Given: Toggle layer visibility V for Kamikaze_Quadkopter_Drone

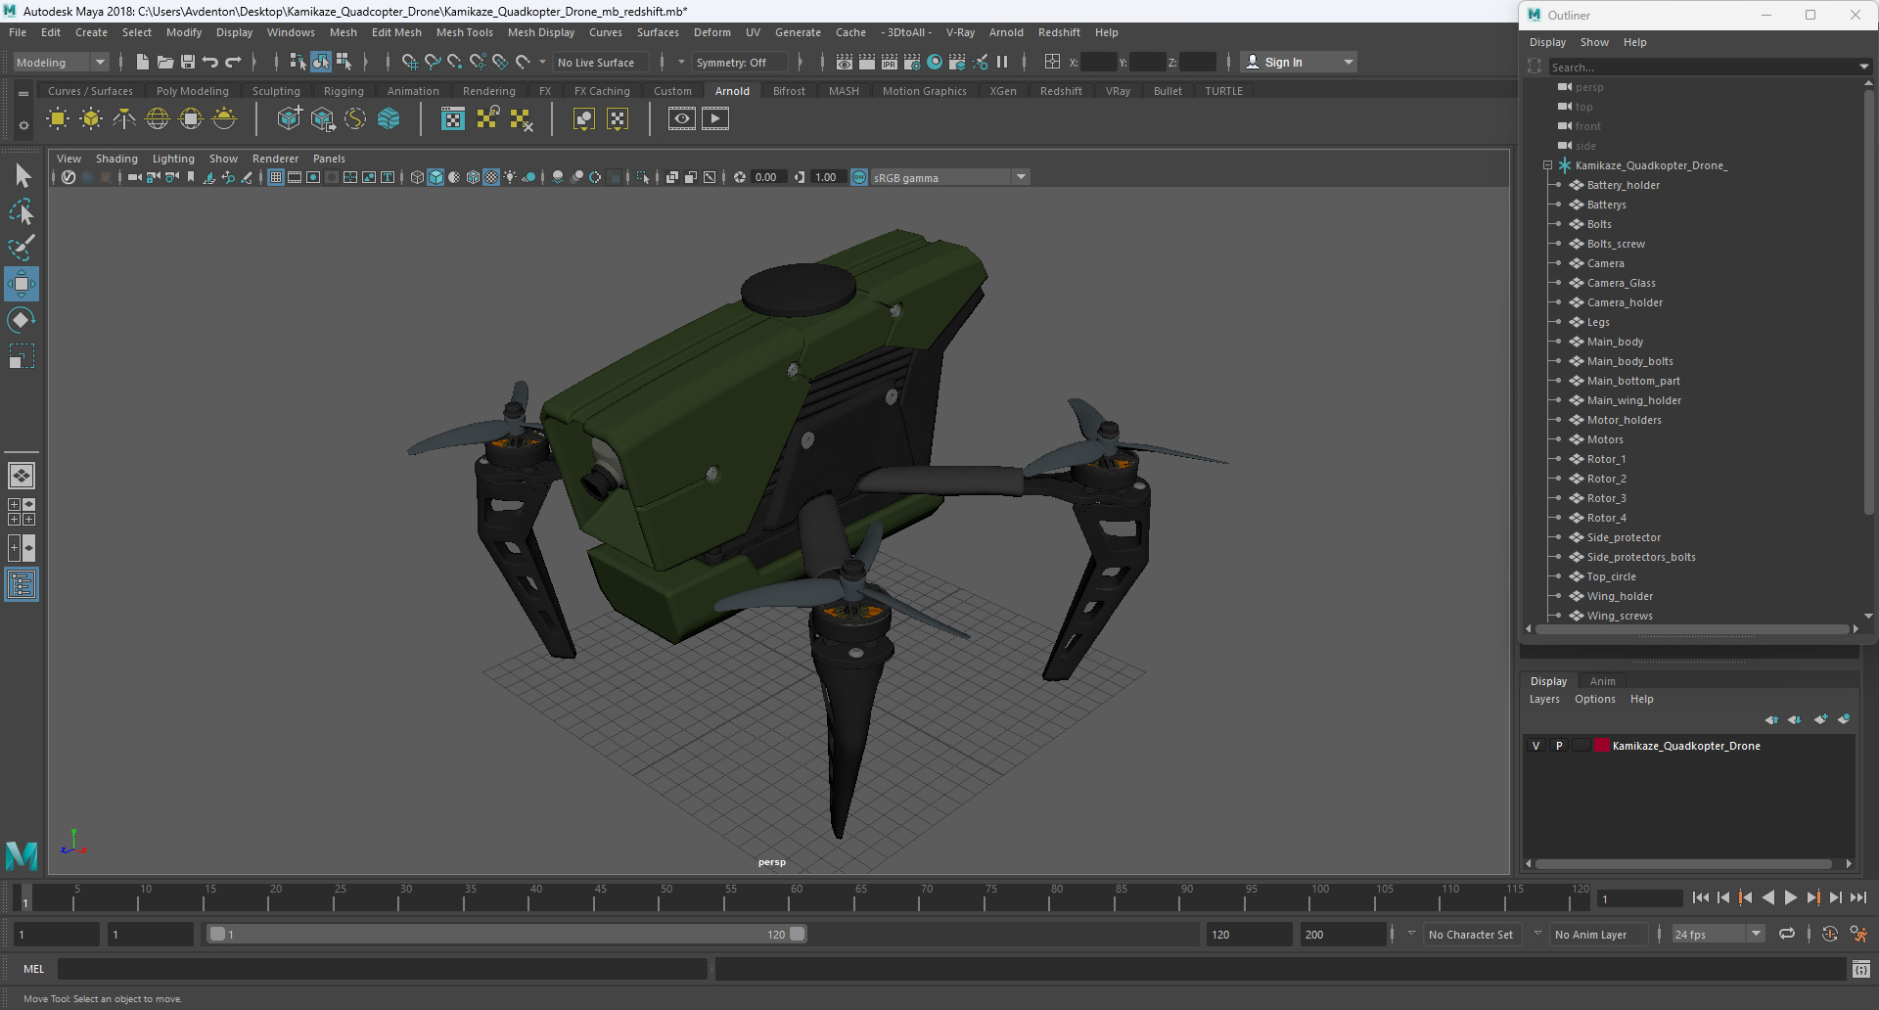Looking at the screenshot, I should tap(1536, 746).
